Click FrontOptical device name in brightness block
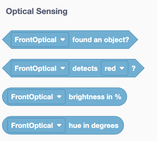Viewport: 157px width, 141px height. [32, 97]
